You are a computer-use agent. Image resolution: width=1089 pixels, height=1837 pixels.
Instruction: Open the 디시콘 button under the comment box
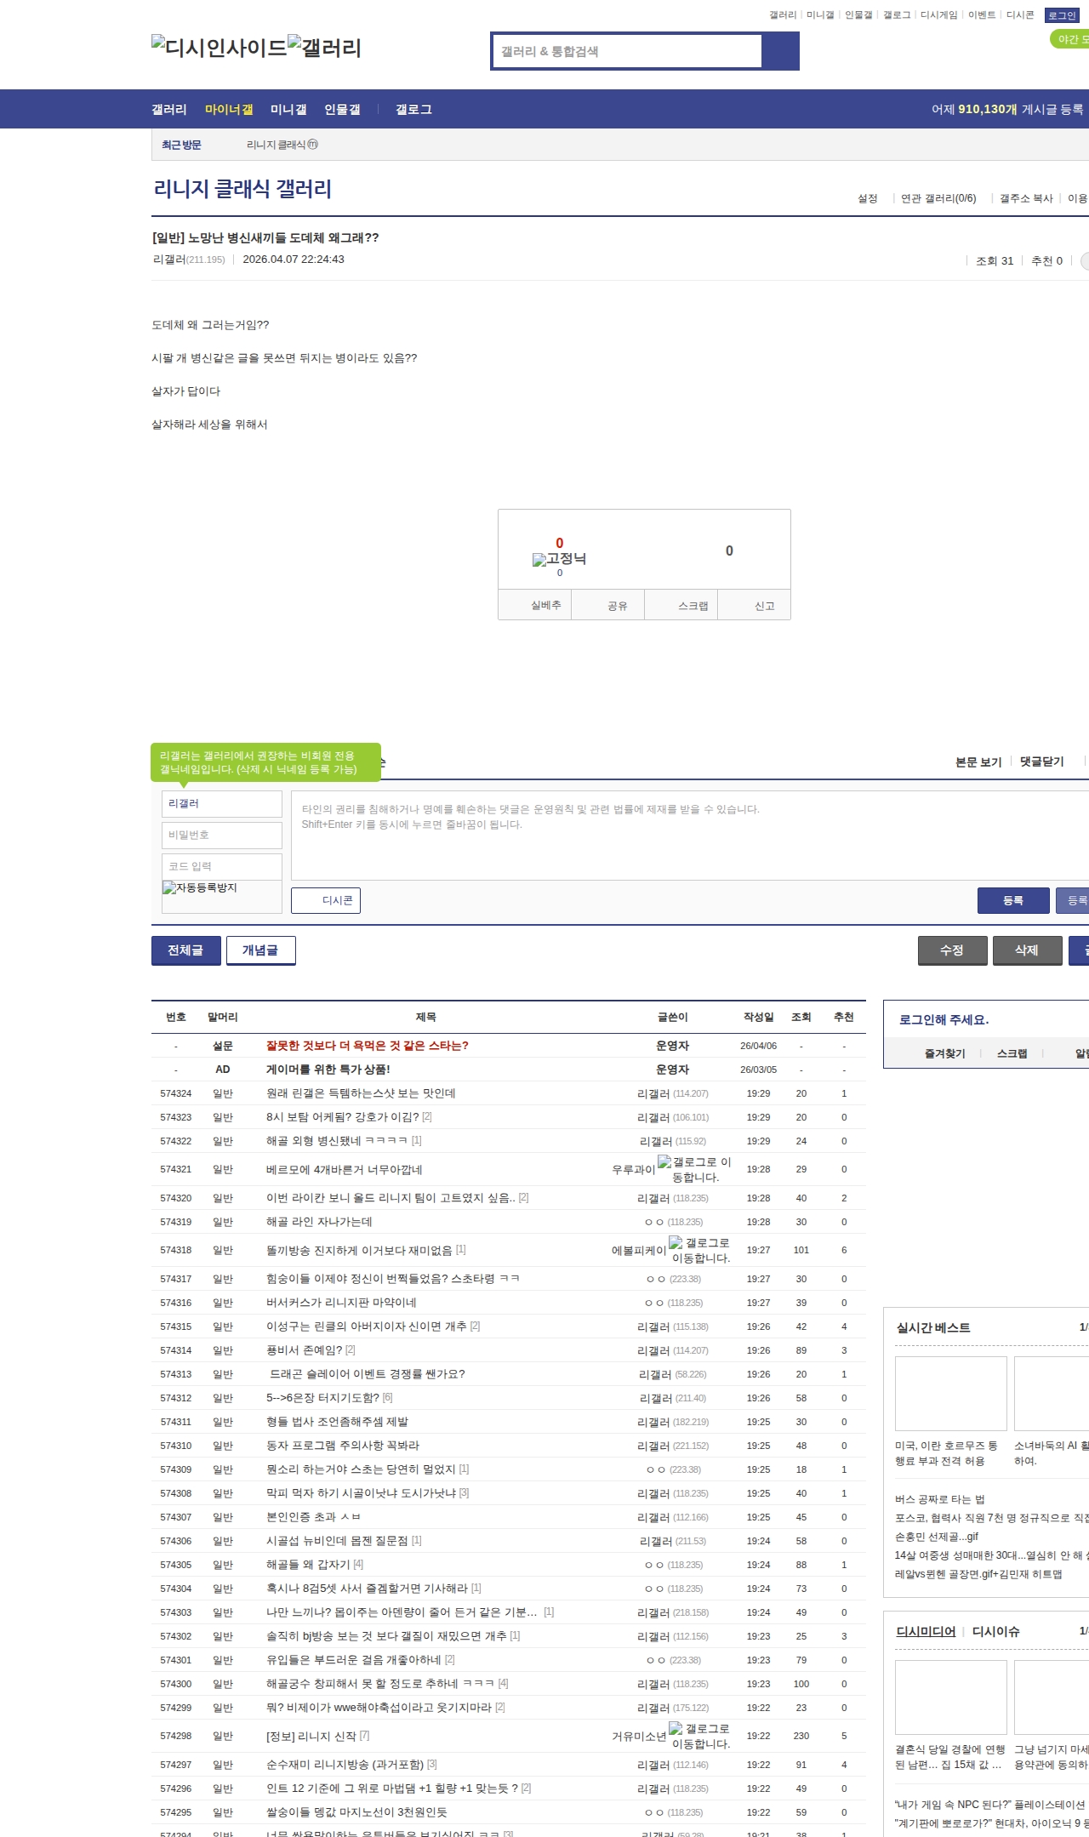[x=326, y=900]
